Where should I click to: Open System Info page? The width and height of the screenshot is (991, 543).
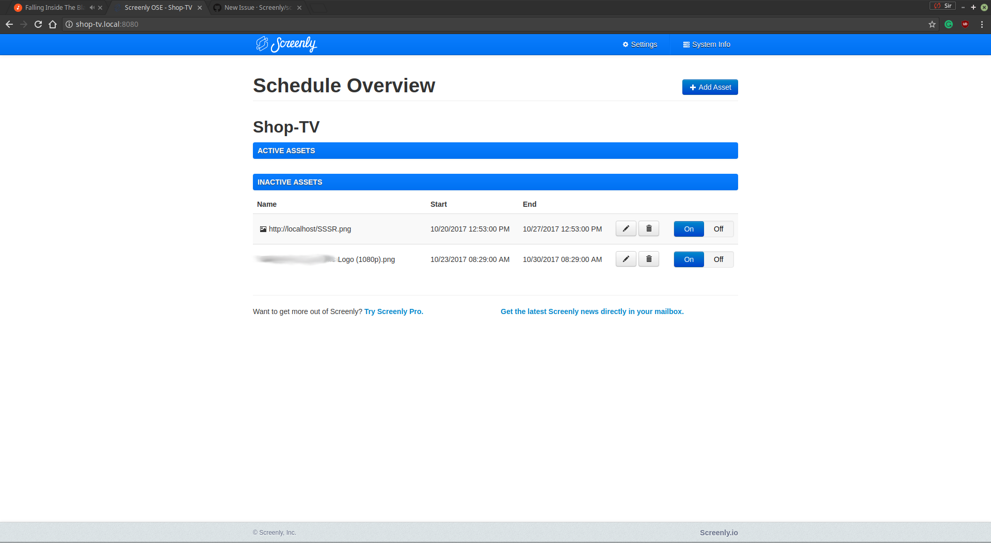click(x=707, y=44)
